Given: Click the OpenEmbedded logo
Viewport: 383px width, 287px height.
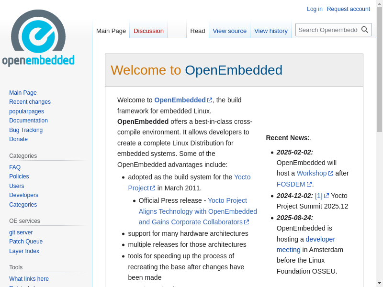Looking at the screenshot, I should coord(38,38).
